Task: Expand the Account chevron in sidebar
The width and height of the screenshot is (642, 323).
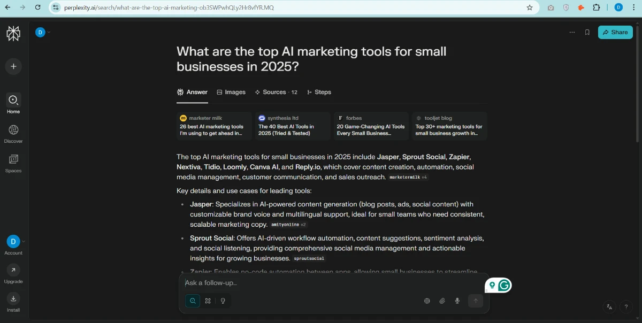Action: click(x=24, y=241)
